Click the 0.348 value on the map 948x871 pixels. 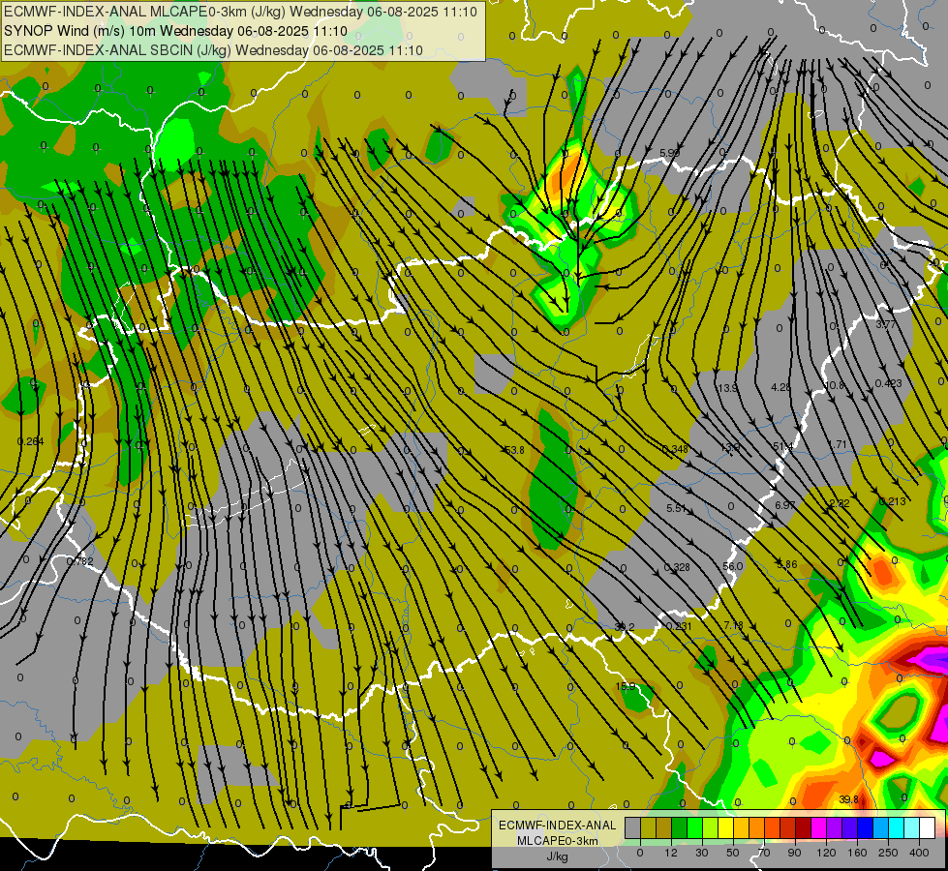[x=675, y=448]
